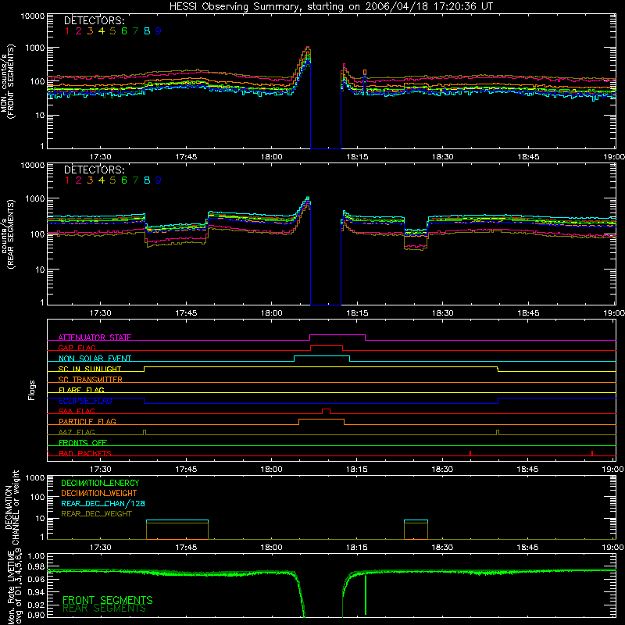Click the 0.98 value on livetime axis
Image resolution: width=625 pixels, height=625 pixels.
37,567
